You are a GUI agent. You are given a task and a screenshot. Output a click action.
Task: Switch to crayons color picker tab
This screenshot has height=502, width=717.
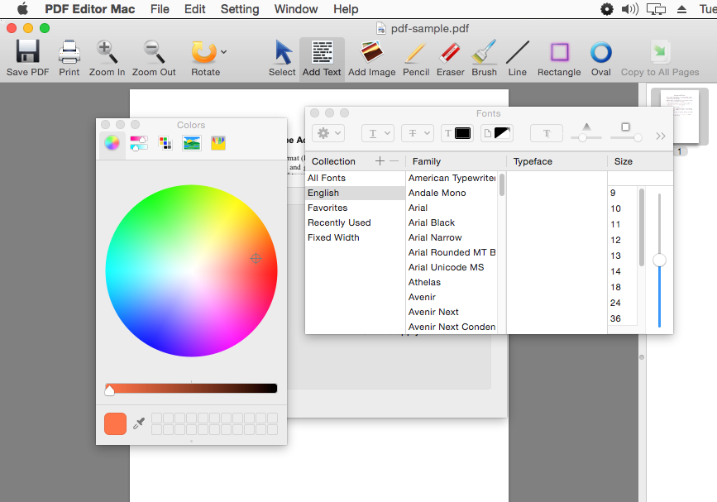coord(218,143)
